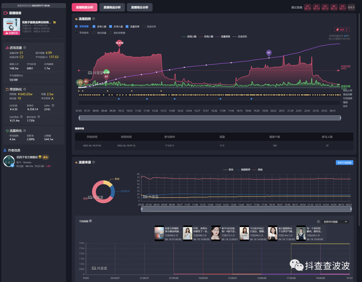Open the 选择对比视频 dropdown
This screenshot has width=362, height=282.
(x=335, y=222)
